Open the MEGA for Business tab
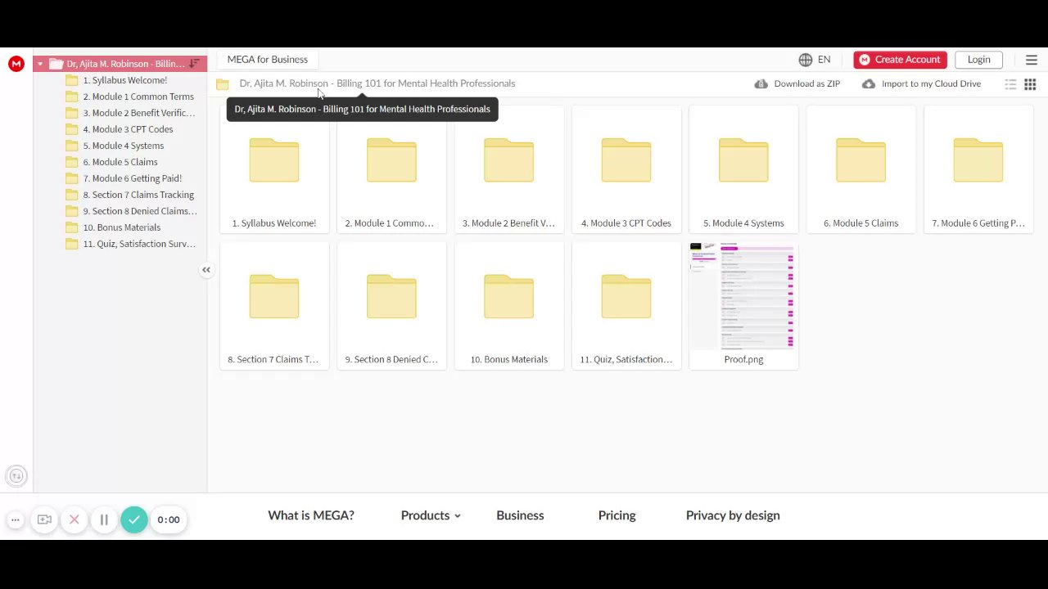This screenshot has width=1048, height=589. [268, 60]
